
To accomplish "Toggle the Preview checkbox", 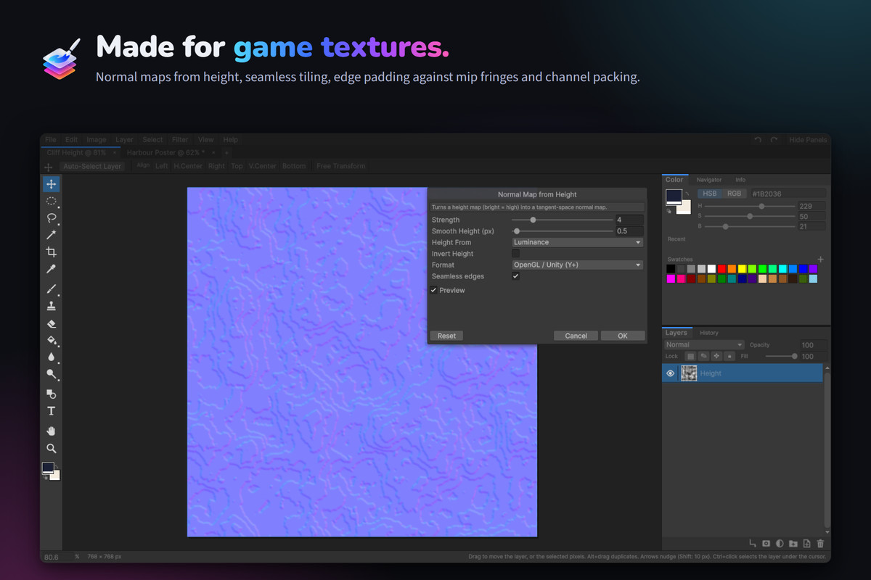I will pos(433,290).
